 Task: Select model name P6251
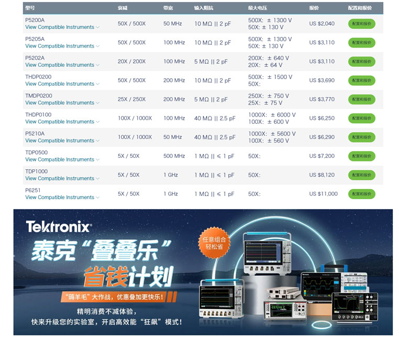(33, 190)
